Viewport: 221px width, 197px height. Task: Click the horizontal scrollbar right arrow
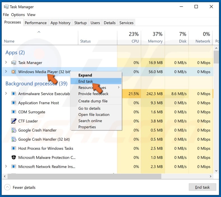coord(211,176)
